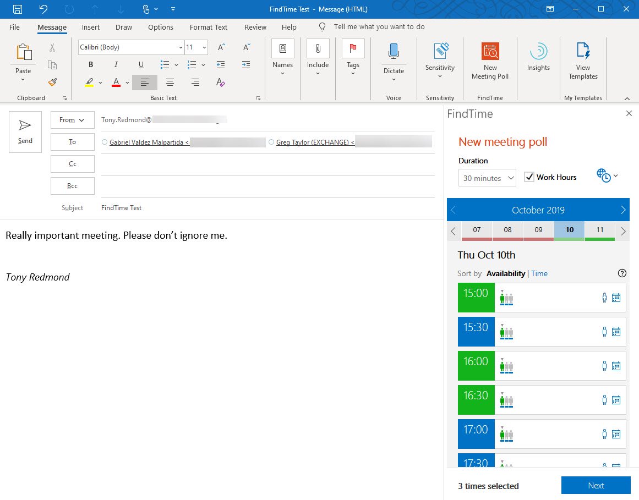639x500 pixels.
Task: Expand font color options arrow
Action: pos(127,83)
